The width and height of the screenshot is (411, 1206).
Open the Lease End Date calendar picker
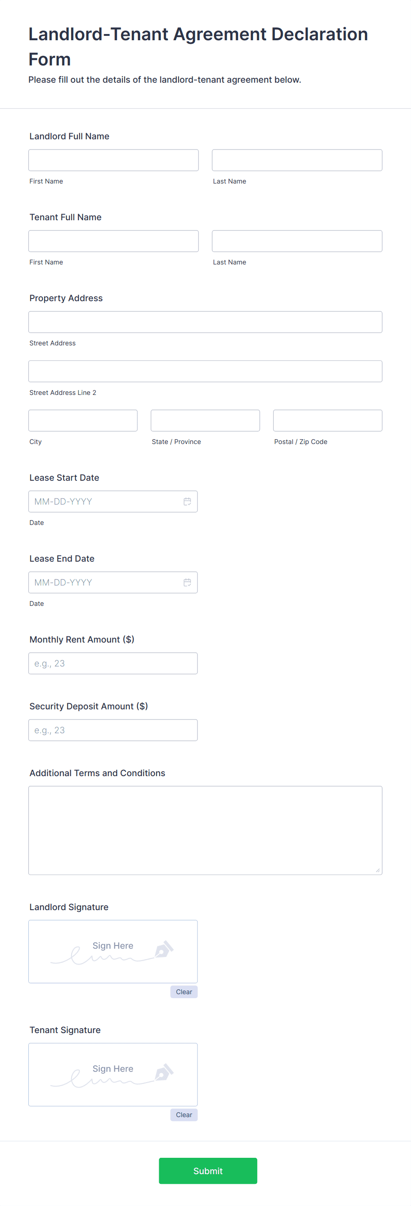(187, 582)
